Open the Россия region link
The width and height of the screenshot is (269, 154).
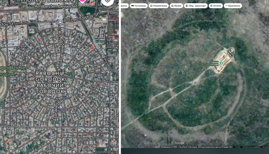tap(238, 147)
